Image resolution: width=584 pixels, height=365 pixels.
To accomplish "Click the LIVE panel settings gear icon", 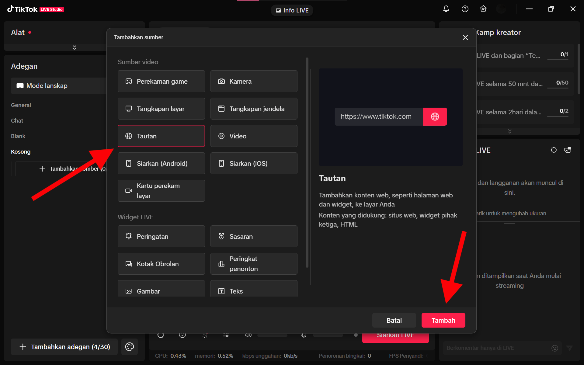I will pos(554,150).
